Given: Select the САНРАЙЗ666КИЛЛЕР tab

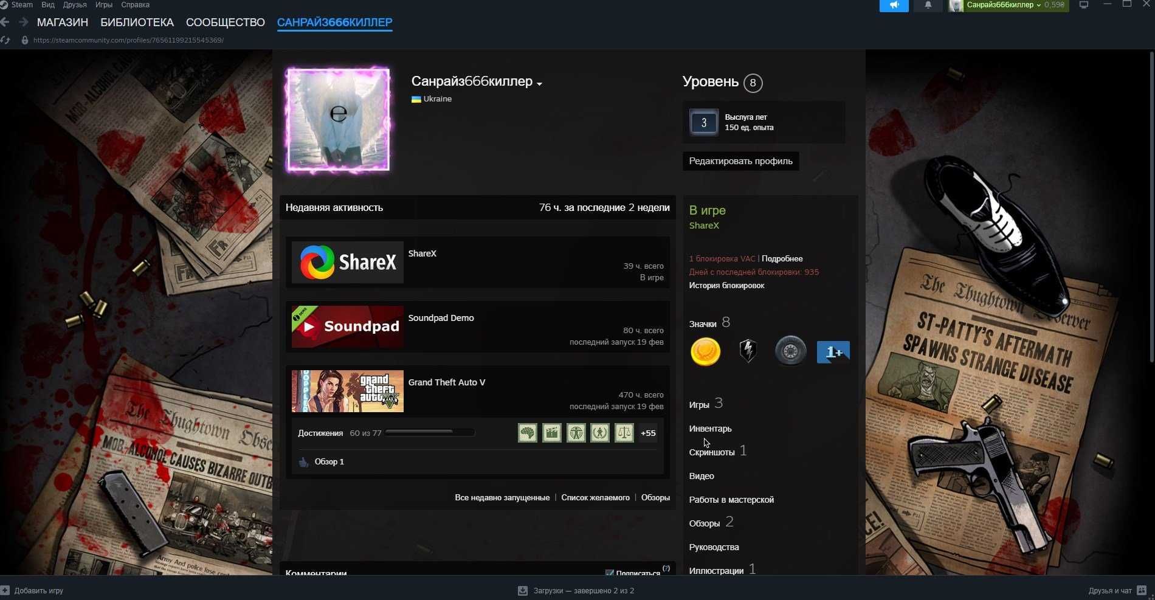Looking at the screenshot, I should pyautogui.click(x=335, y=22).
